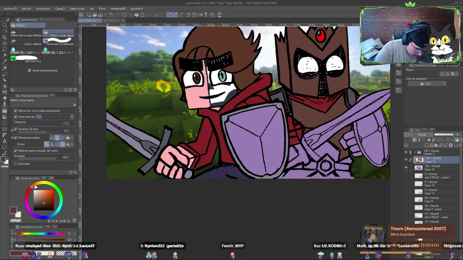
Task: Click the Undo arrow icon
Action: pos(112,15)
